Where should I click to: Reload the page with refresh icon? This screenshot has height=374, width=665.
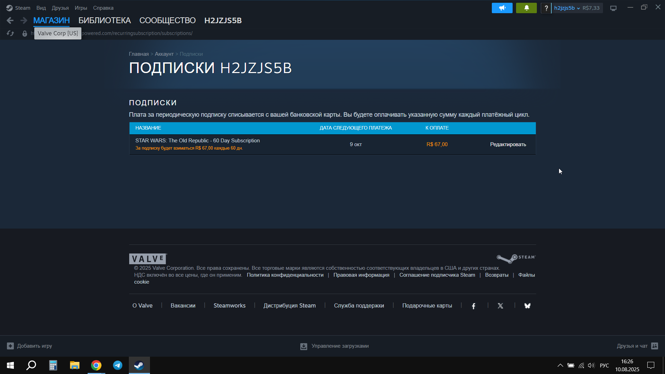[10, 33]
